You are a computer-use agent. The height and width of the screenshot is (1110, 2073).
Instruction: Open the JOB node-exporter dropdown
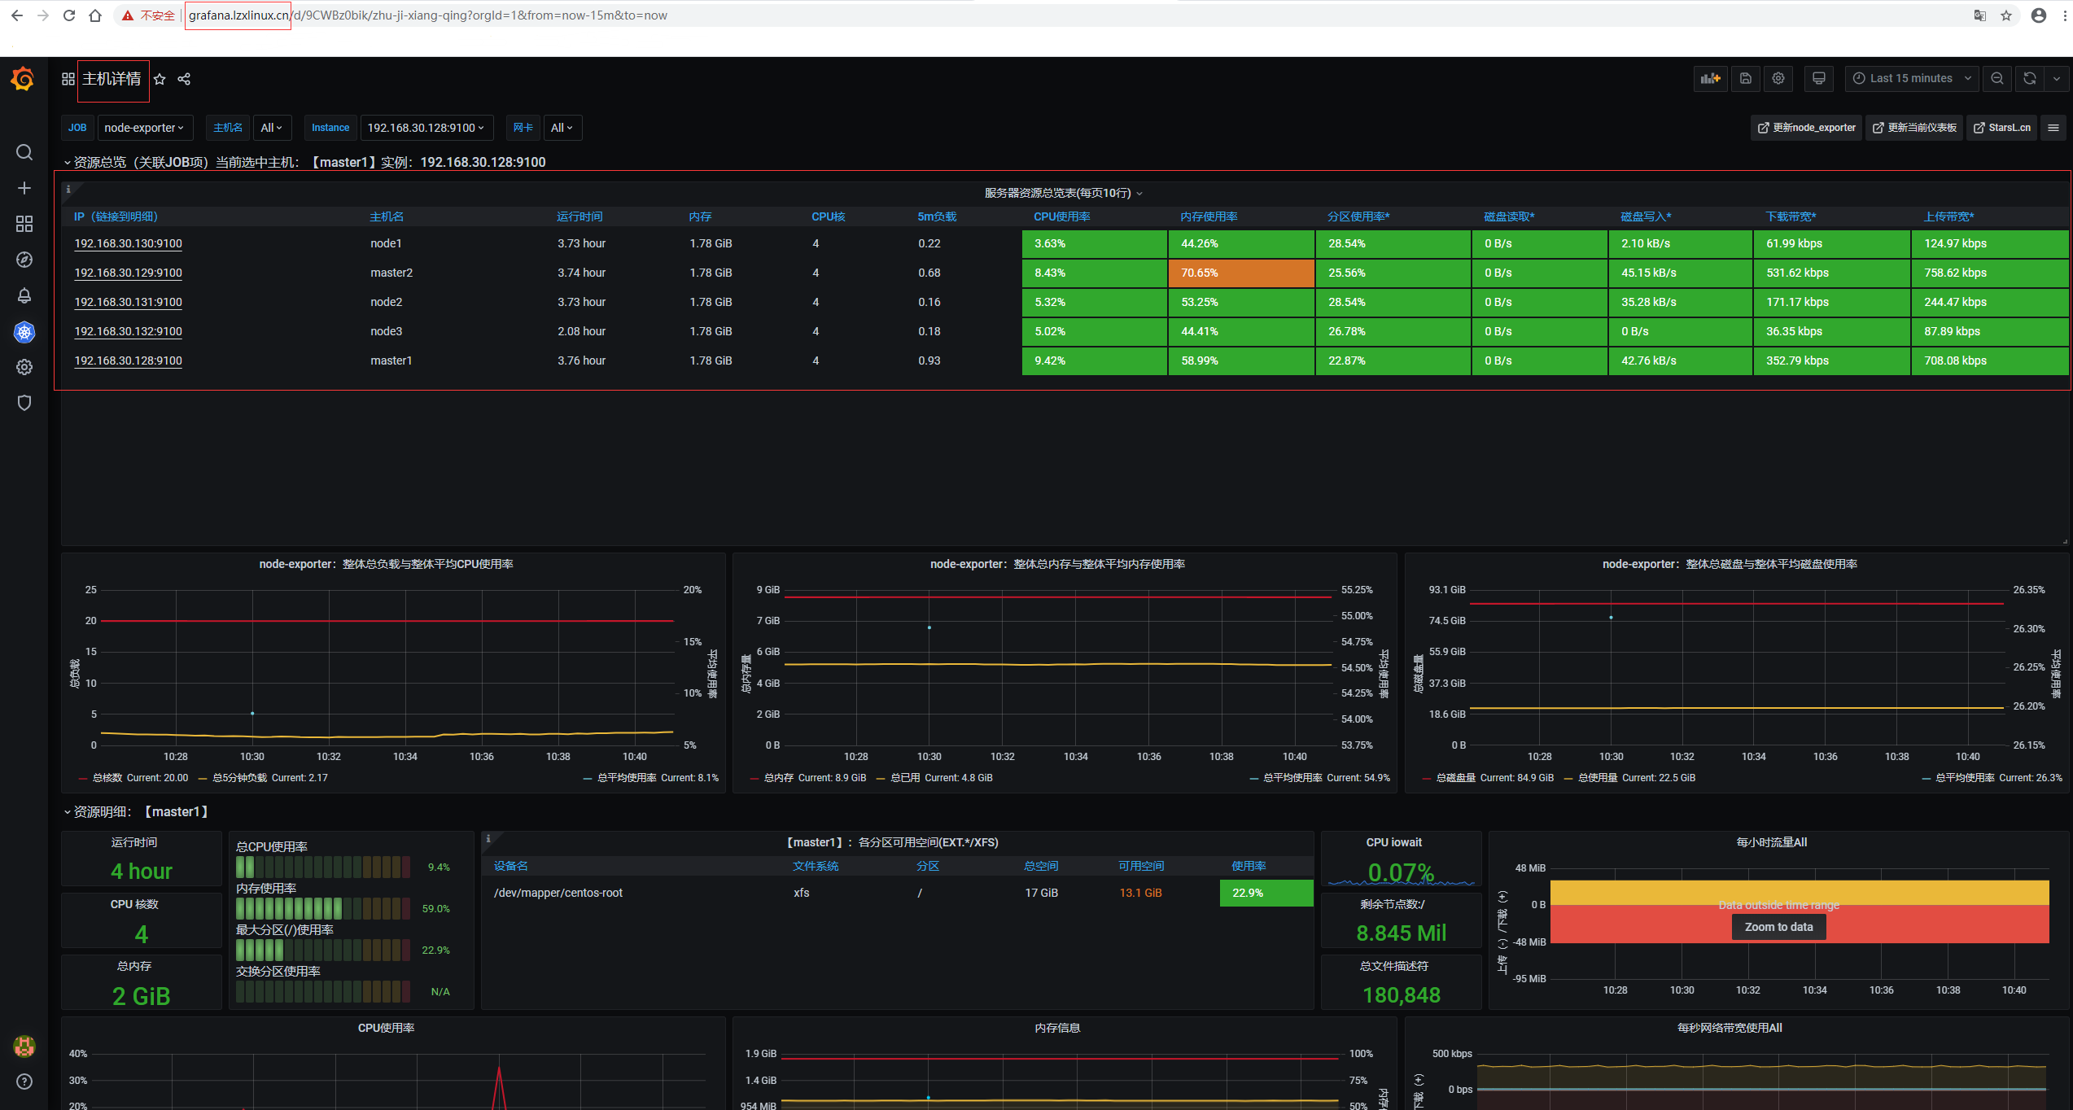point(144,128)
